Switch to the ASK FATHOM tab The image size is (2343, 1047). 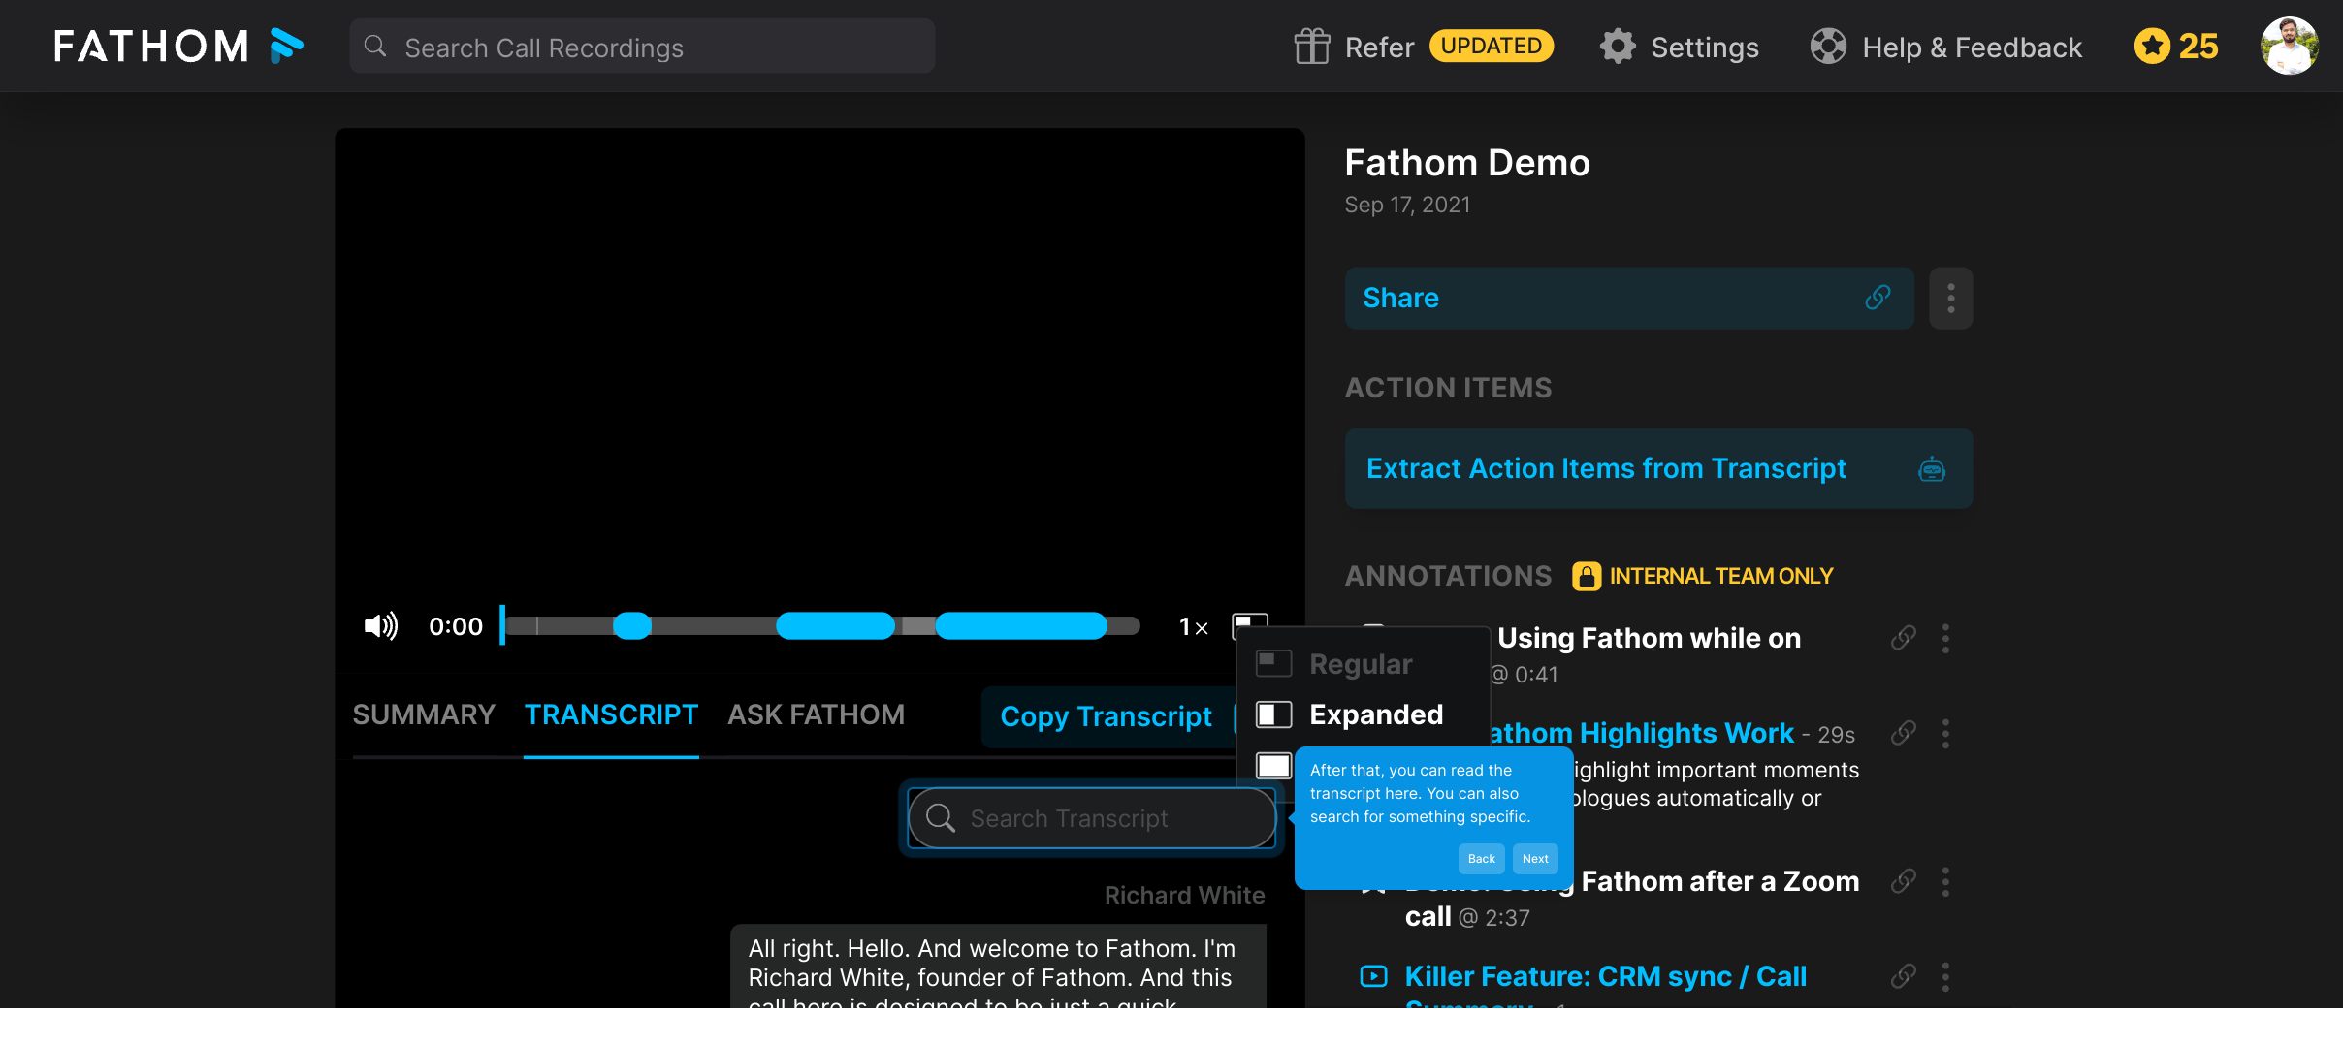(x=816, y=714)
